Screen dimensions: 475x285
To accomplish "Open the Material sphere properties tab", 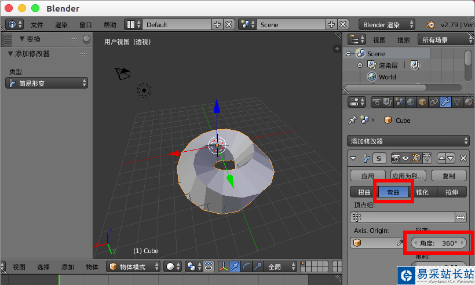I will (468, 102).
